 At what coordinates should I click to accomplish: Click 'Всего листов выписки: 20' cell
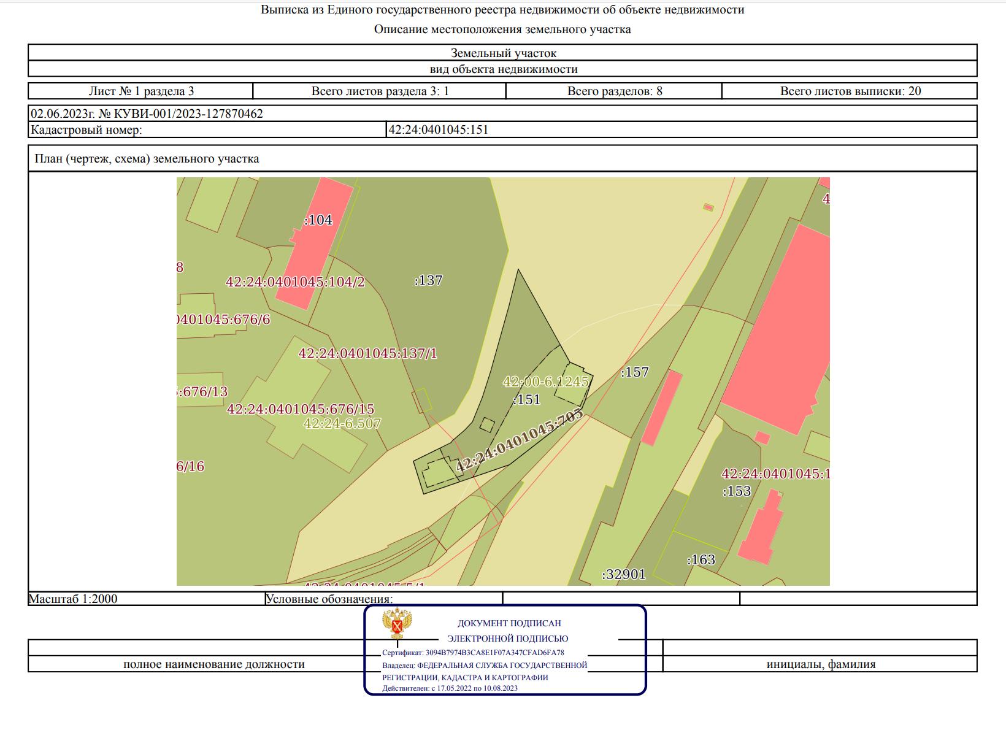850,91
